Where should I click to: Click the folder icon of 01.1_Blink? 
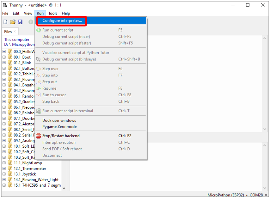click(x=10, y=63)
